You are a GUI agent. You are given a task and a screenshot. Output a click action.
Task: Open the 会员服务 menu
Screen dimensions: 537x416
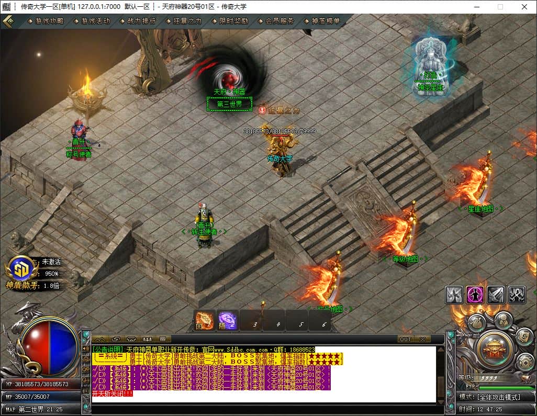click(x=276, y=21)
